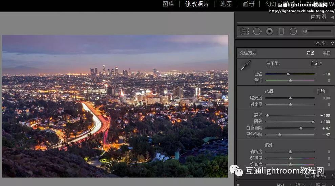Set treatment to 黑白
335x186 pixels.
[327, 53]
